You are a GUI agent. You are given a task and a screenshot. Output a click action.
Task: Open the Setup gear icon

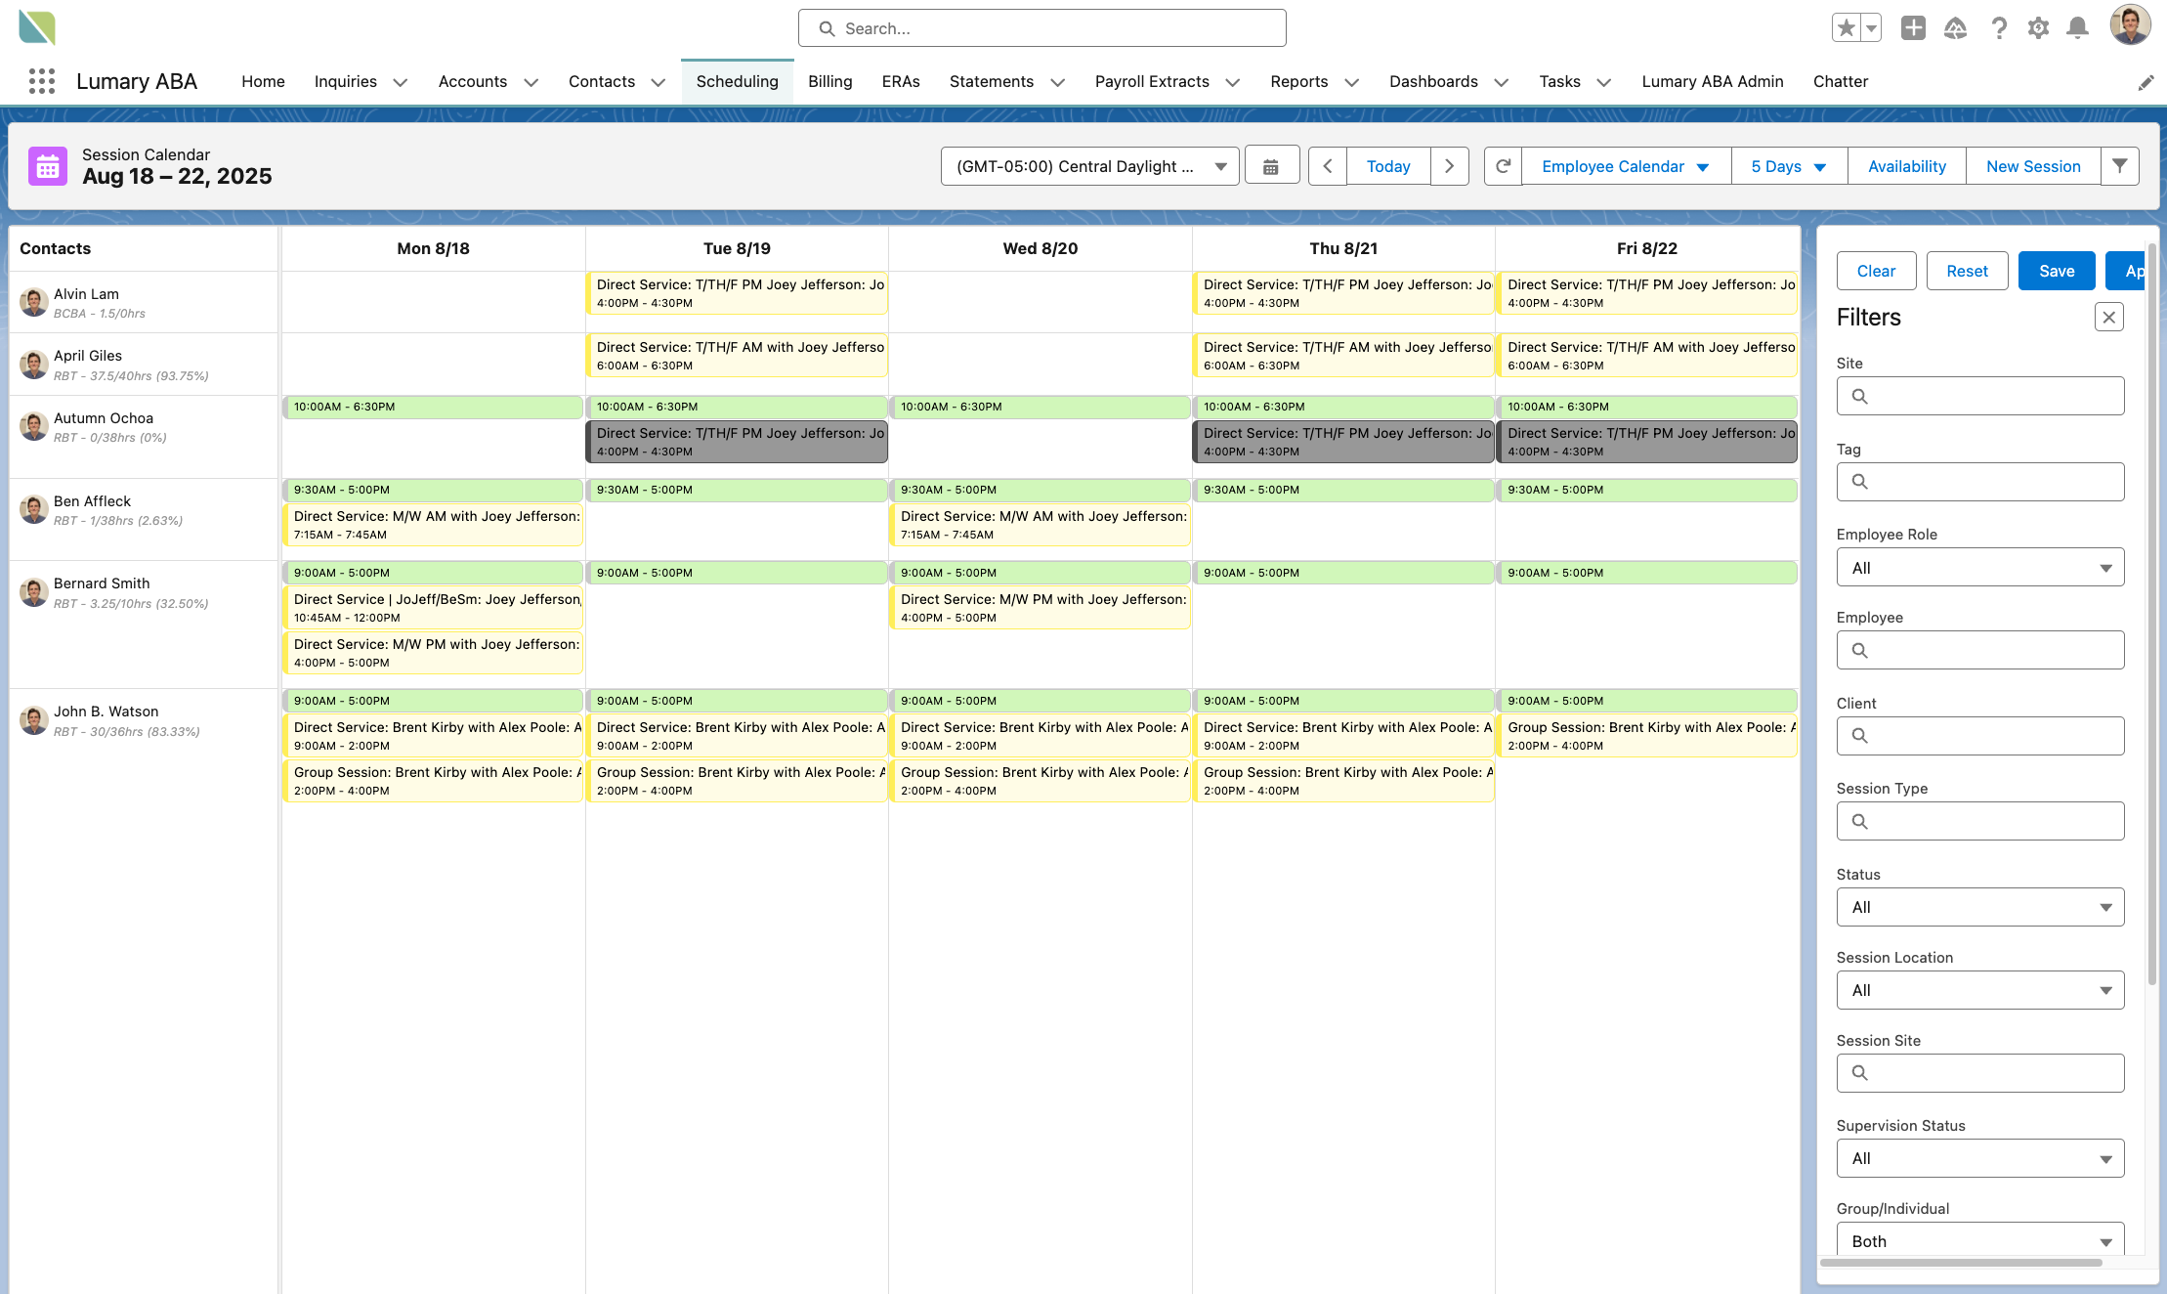[x=2038, y=28]
